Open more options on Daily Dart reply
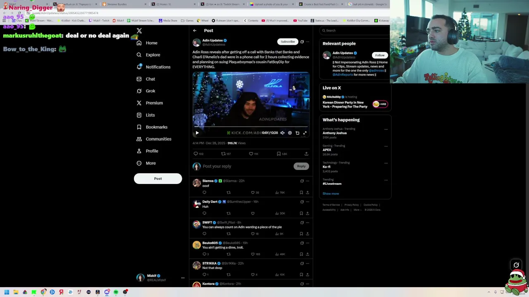 [307, 202]
